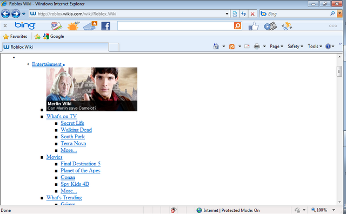The width and height of the screenshot is (346, 214).
Task: Select the Roblox Wiki tab
Action: 55,47
